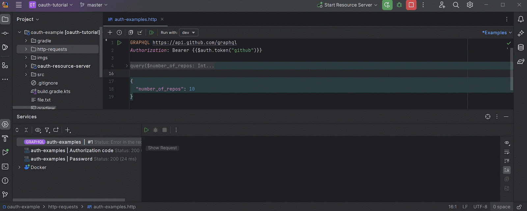Open the GitHub GraphQL API URL link
Screen dimensions: 527x211
point(194,43)
